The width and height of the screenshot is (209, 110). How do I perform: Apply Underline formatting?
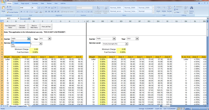[x=27, y=12]
